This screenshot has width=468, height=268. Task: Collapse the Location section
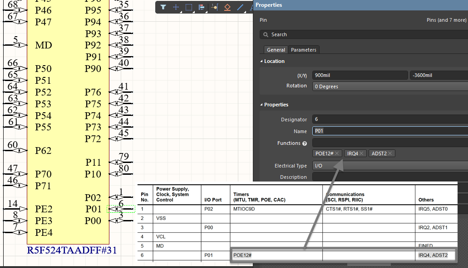coord(261,61)
